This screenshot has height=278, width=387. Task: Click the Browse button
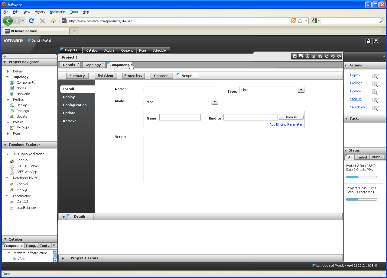tap(291, 117)
